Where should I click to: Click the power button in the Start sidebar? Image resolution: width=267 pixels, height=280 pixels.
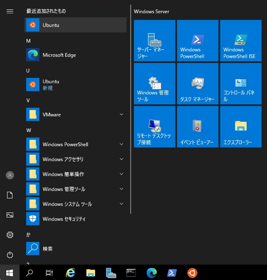10,255
